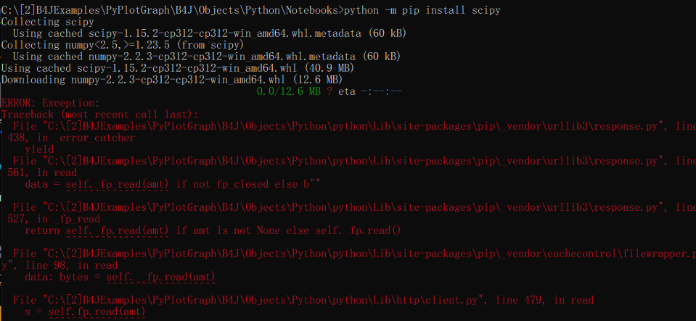Viewport: 696px width, 321px height.
Task: Click the '561, in read' traceback text
Action: pos(42,172)
